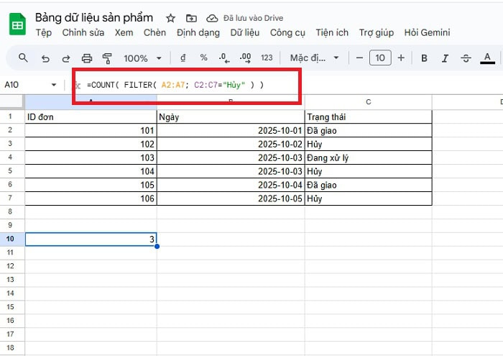
Task: Select the date cell 2025-10-02
Action: [x=231, y=144]
